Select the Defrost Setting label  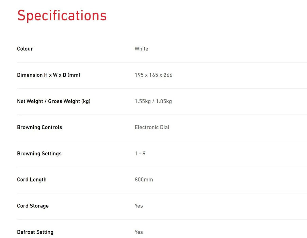pos(35,232)
